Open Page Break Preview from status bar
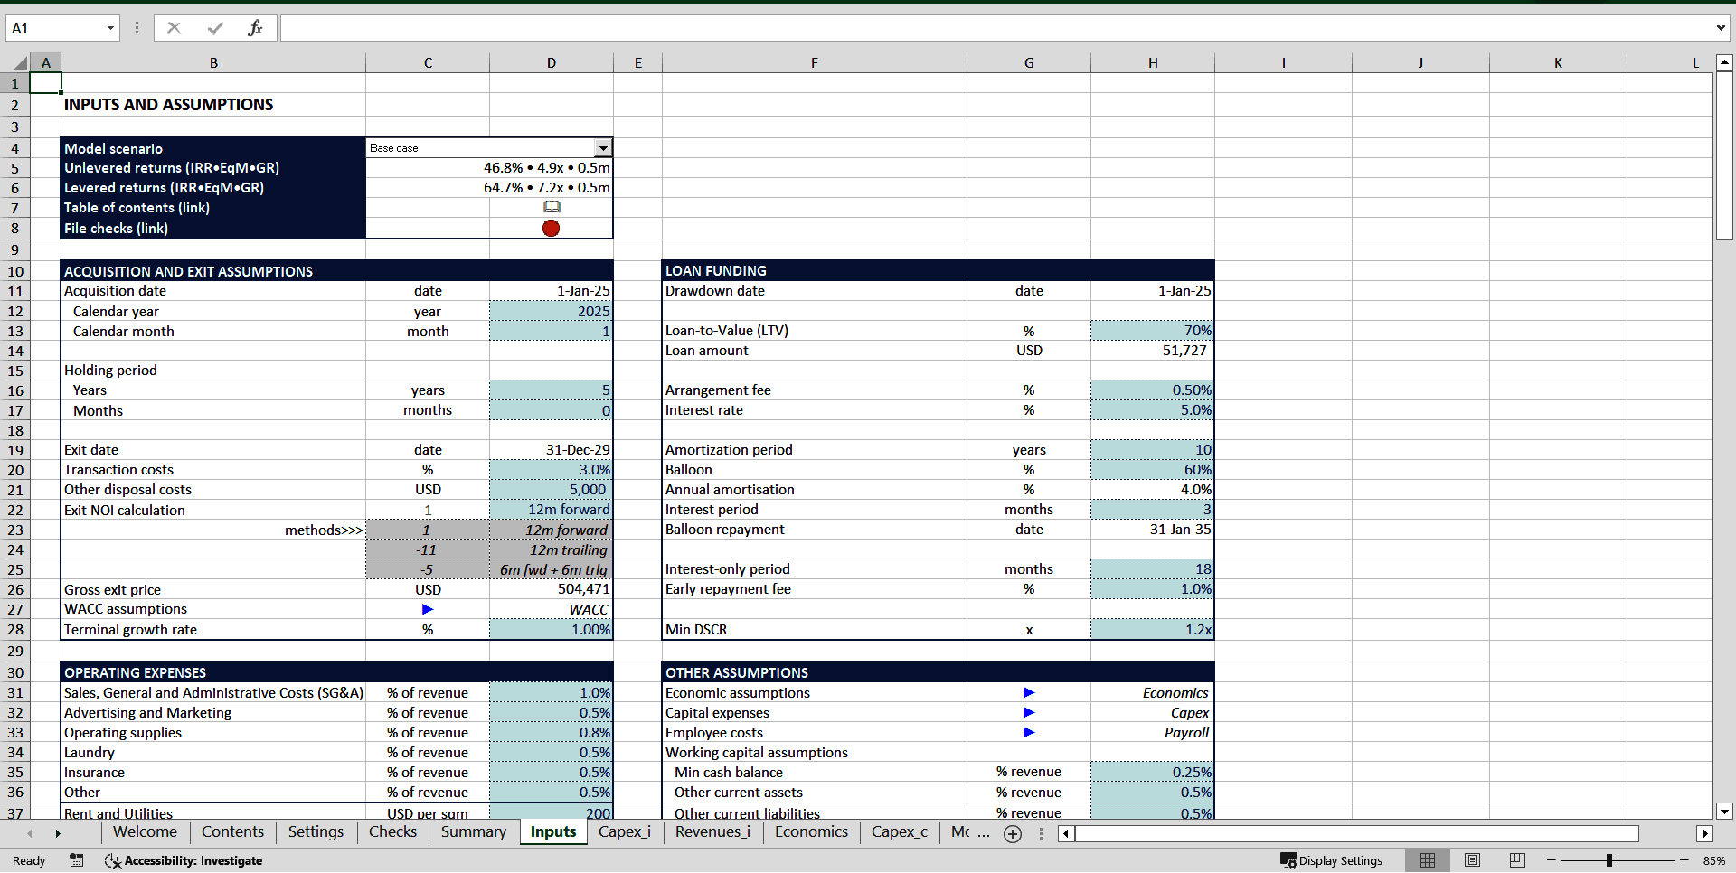This screenshot has width=1736, height=873. [x=1517, y=860]
